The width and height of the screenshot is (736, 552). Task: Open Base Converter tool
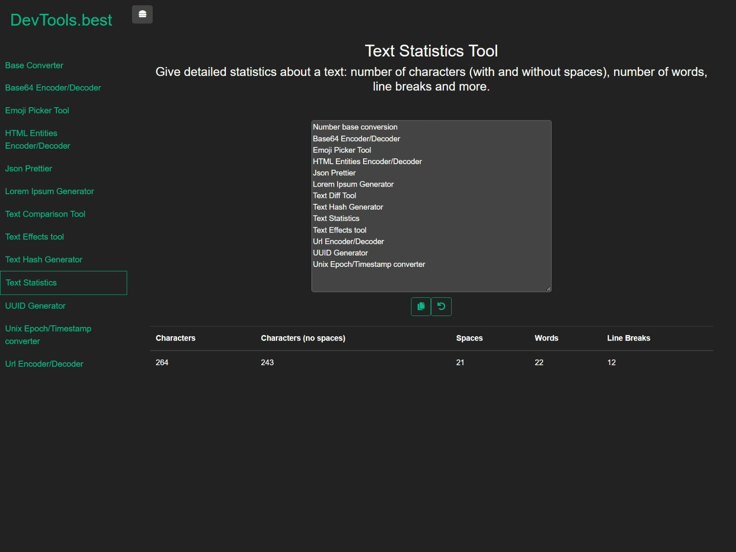click(x=34, y=65)
